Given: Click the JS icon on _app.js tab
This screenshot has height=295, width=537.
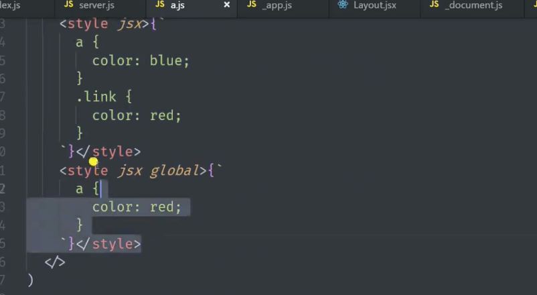Looking at the screenshot, I should tap(252, 5).
